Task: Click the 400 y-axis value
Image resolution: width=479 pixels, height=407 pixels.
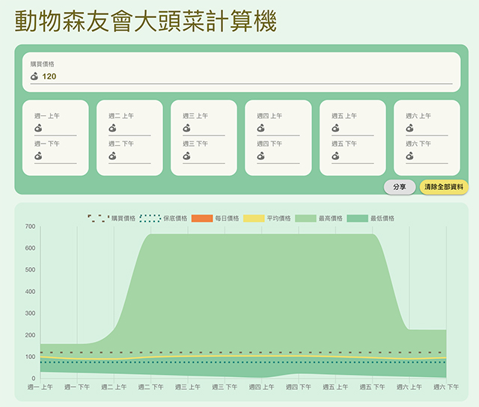Action: (30, 292)
